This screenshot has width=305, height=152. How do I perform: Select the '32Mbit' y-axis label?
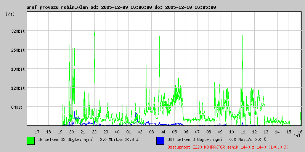click(18, 31)
